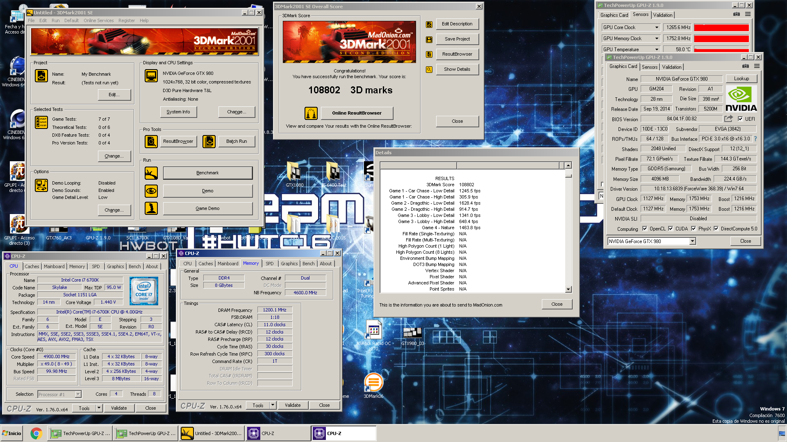
Task: Switch to Mainboard tab in left CPU-Z
Action: pyautogui.click(x=54, y=266)
